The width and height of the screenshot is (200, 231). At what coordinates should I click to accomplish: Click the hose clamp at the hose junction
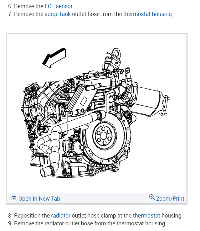tap(100, 116)
